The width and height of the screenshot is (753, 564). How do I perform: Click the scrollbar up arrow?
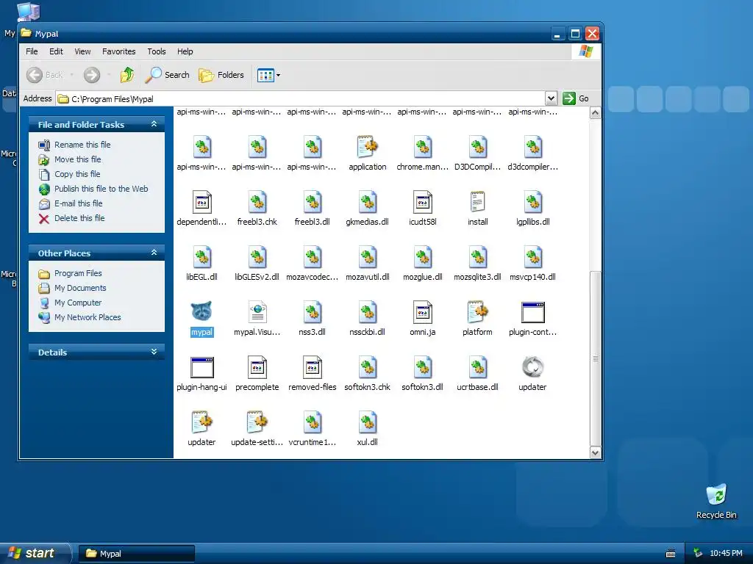[x=595, y=113]
